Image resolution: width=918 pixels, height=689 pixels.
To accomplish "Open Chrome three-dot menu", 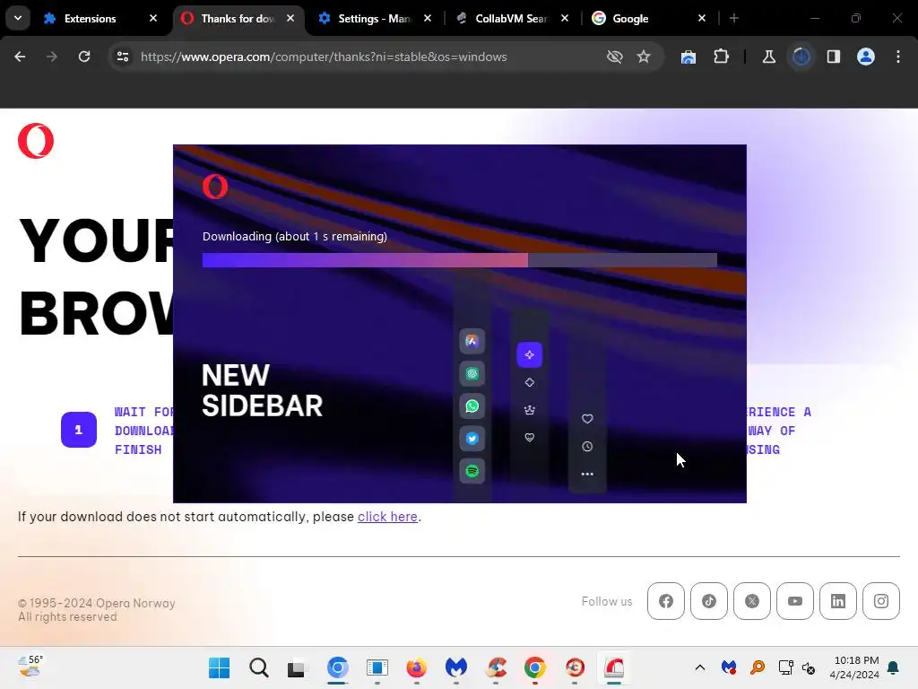I will [x=898, y=57].
